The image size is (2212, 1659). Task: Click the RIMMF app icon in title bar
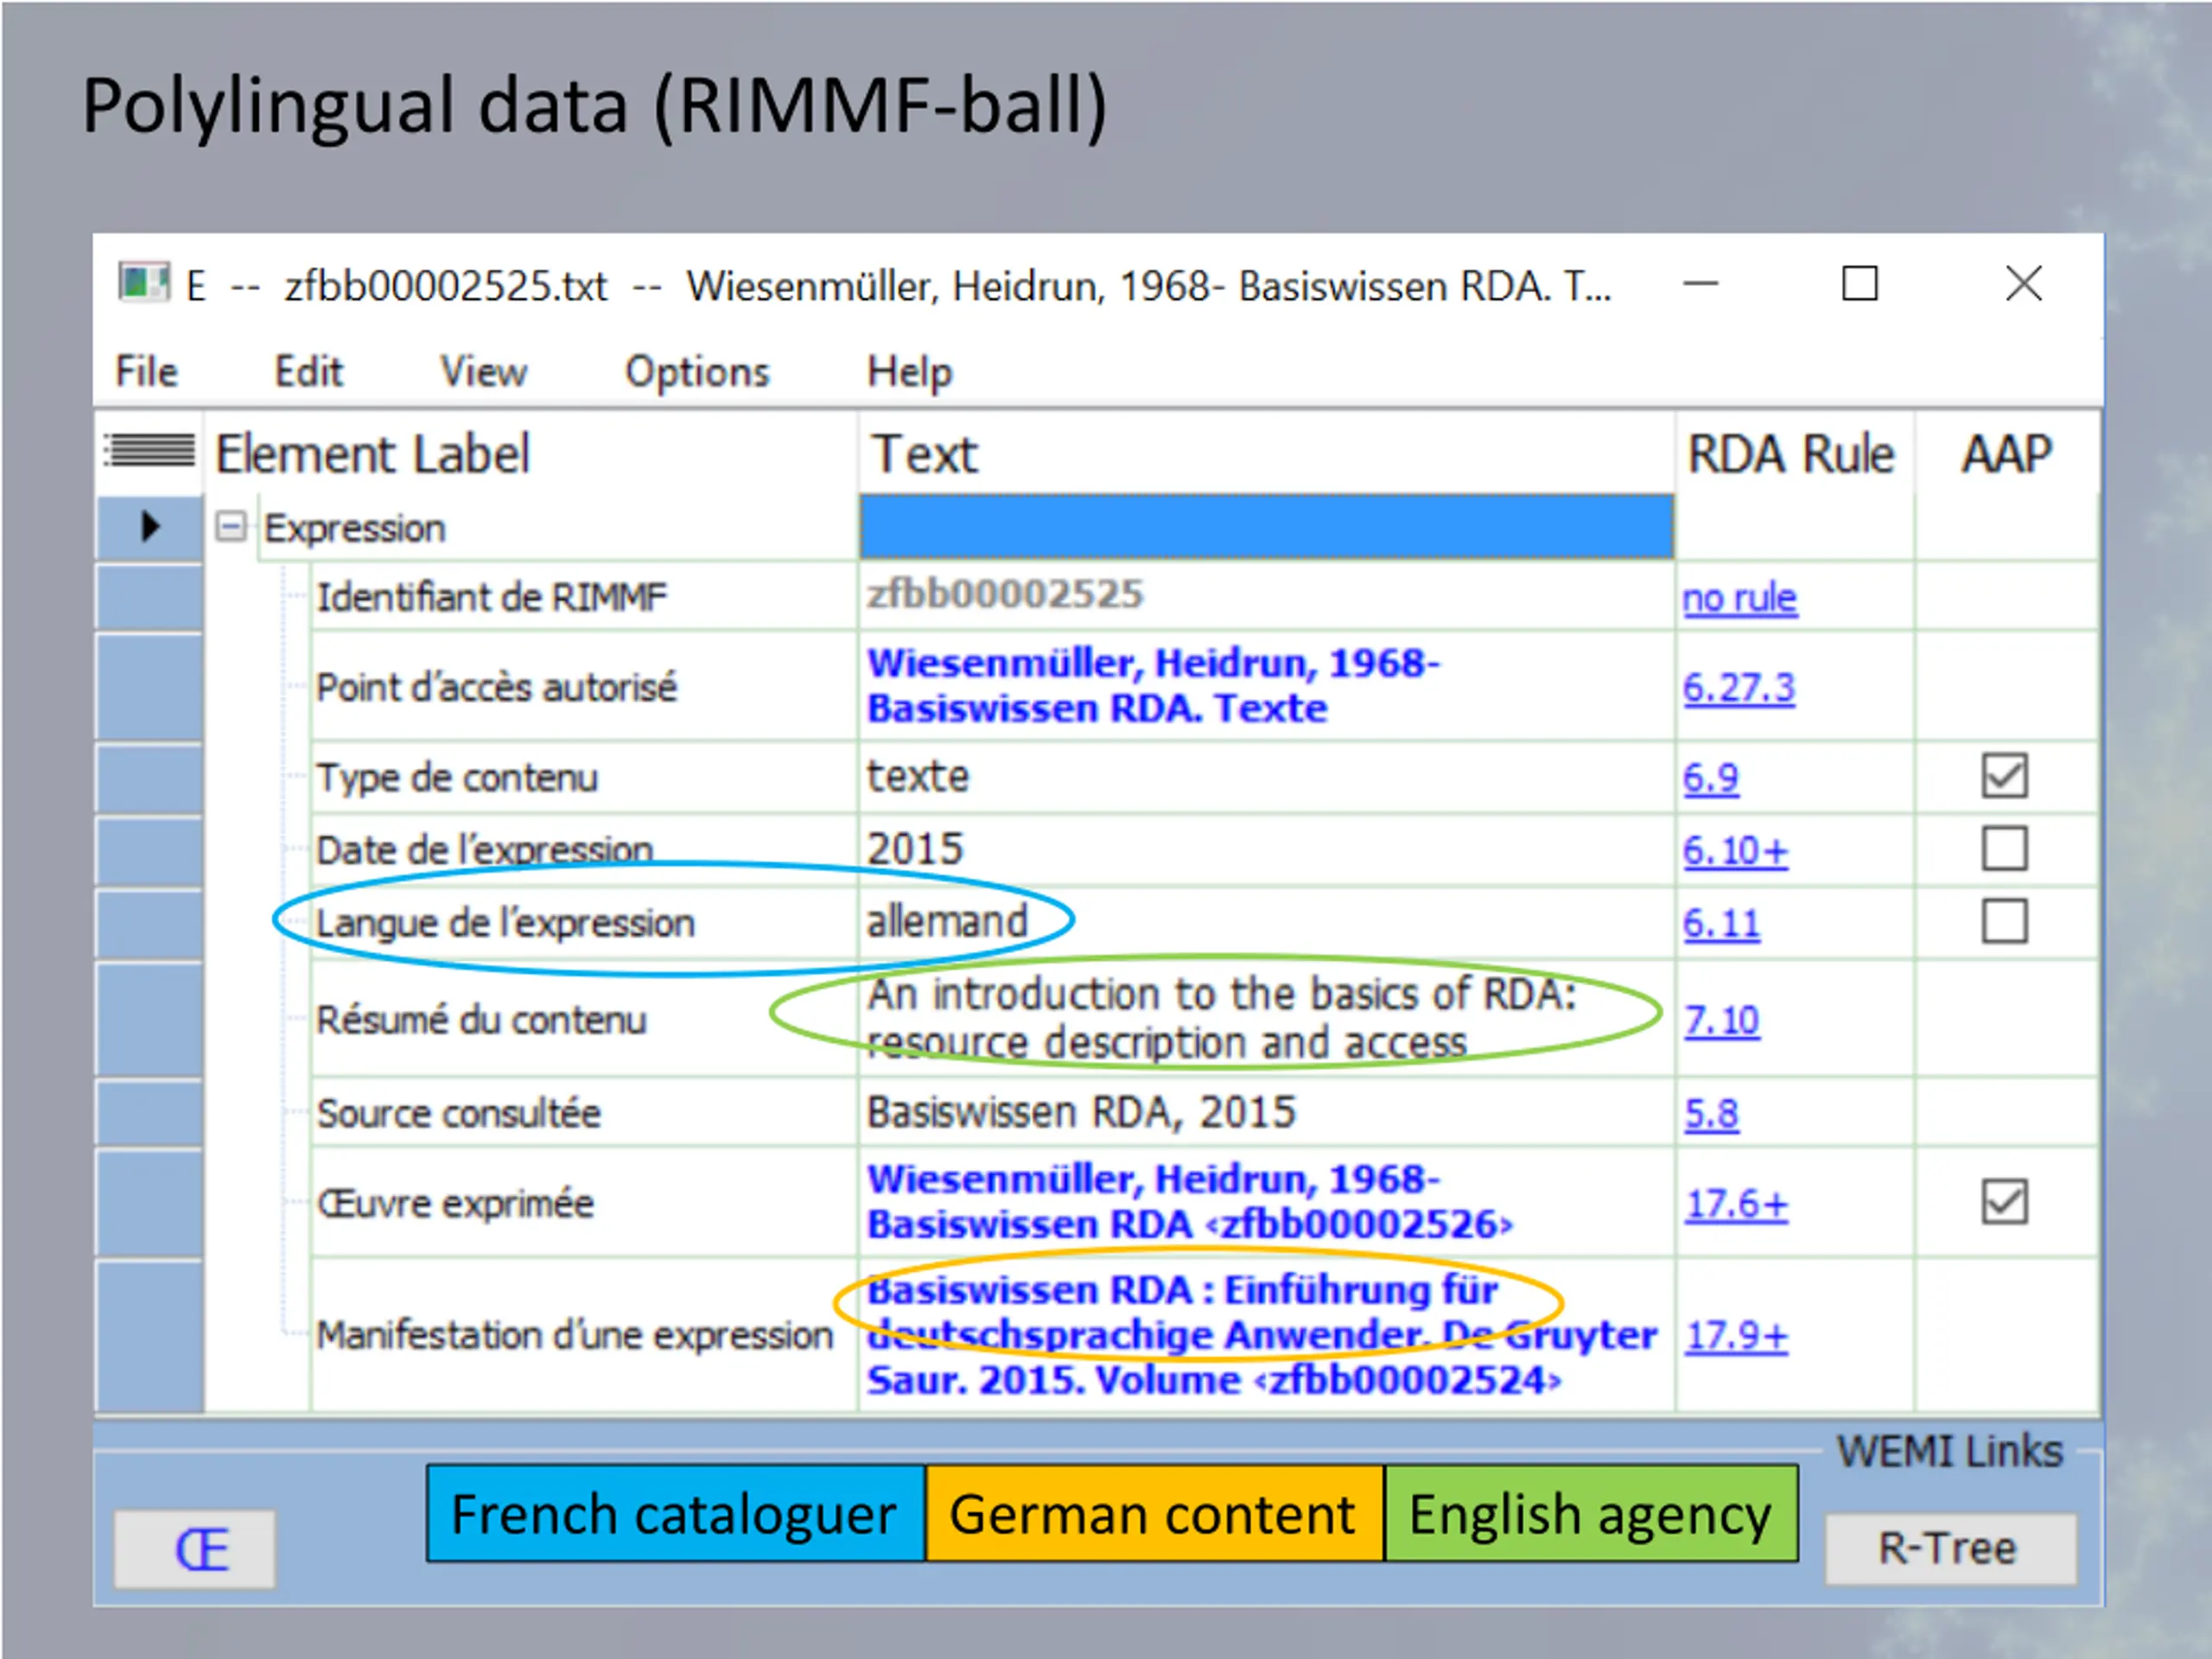coord(144,283)
